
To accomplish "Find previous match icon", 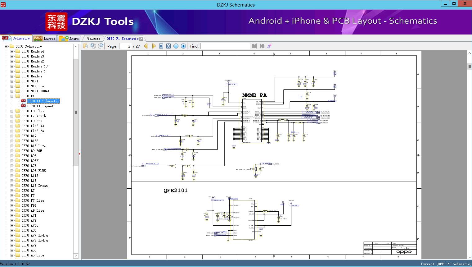I will [x=254, y=46].
